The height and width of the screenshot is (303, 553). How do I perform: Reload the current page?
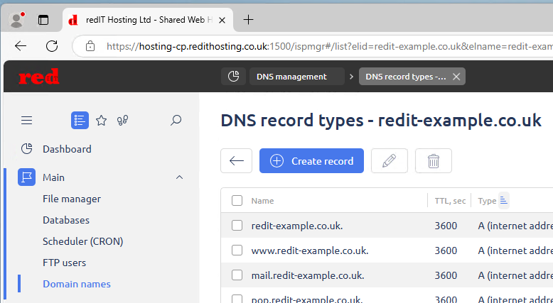point(52,46)
